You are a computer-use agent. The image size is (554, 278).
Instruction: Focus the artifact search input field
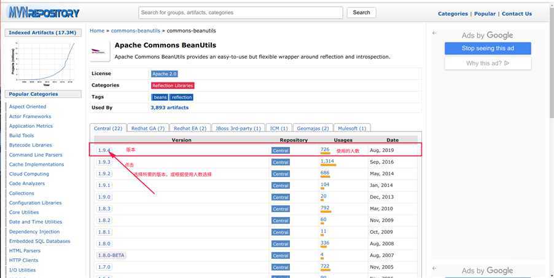point(241,13)
